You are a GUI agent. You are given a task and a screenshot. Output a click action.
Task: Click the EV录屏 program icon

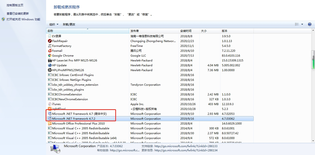pyautogui.click(x=50, y=36)
